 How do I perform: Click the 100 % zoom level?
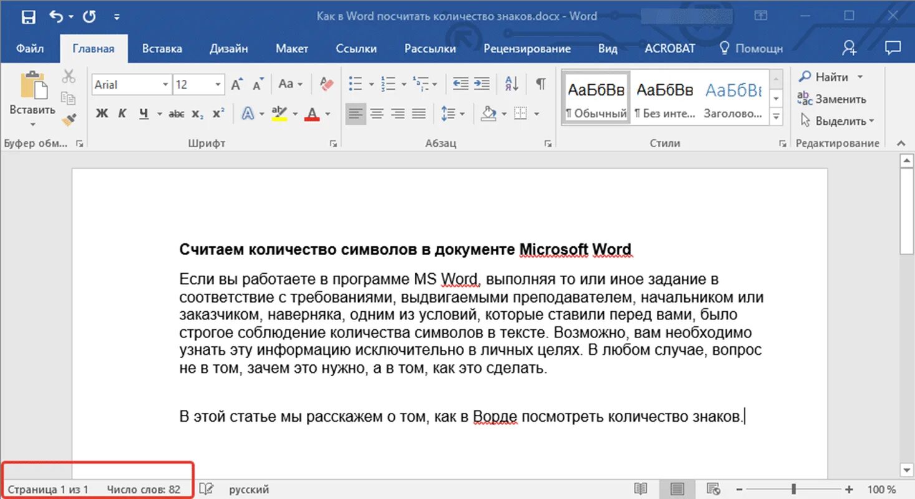pos(882,490)
